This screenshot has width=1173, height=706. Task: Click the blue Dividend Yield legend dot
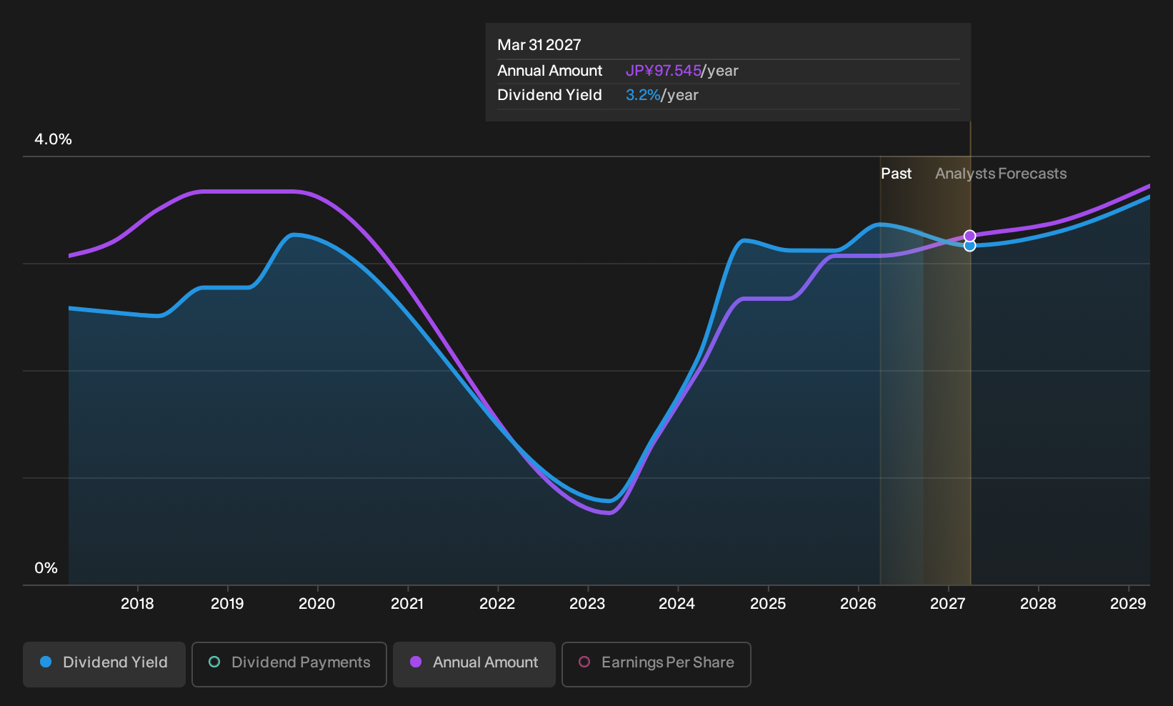[x=46, y=662]
